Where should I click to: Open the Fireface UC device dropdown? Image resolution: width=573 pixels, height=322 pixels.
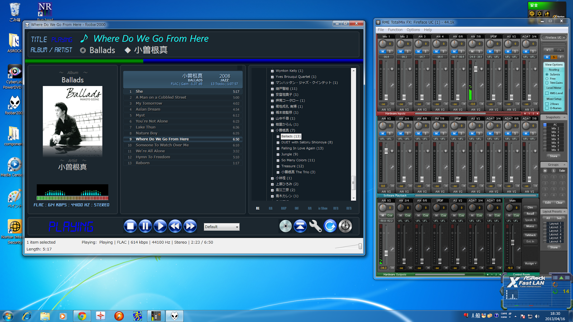[x=553, y=38]
